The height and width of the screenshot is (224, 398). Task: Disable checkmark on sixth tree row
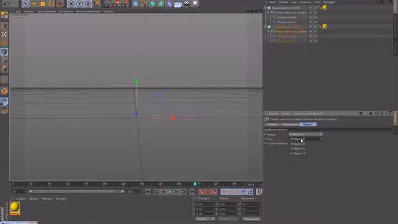[x=315, y=32]
